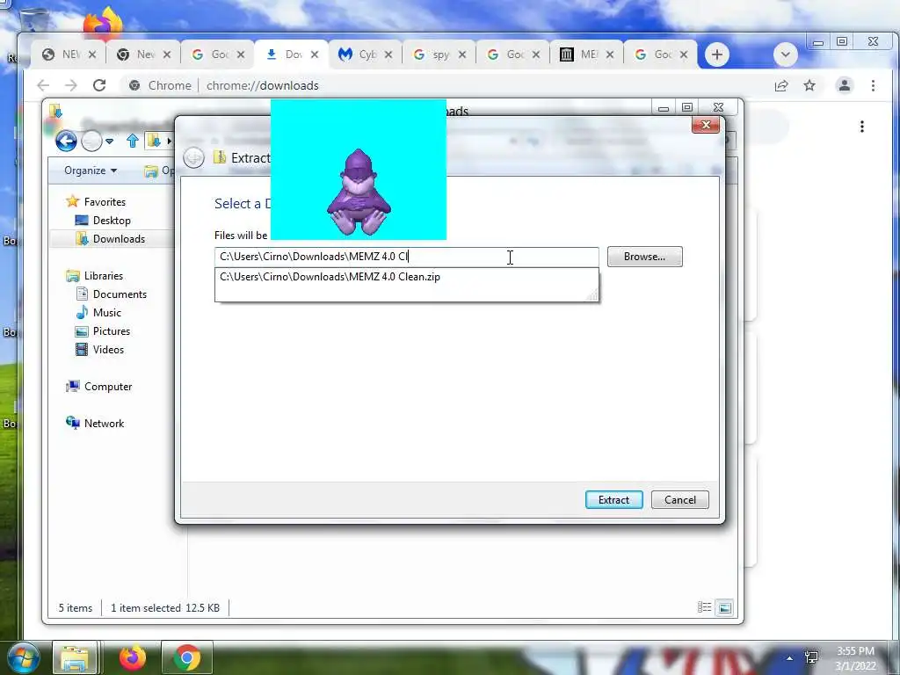Show hidden system tray icons
This screenshot has width=900, height=675.
790,657
